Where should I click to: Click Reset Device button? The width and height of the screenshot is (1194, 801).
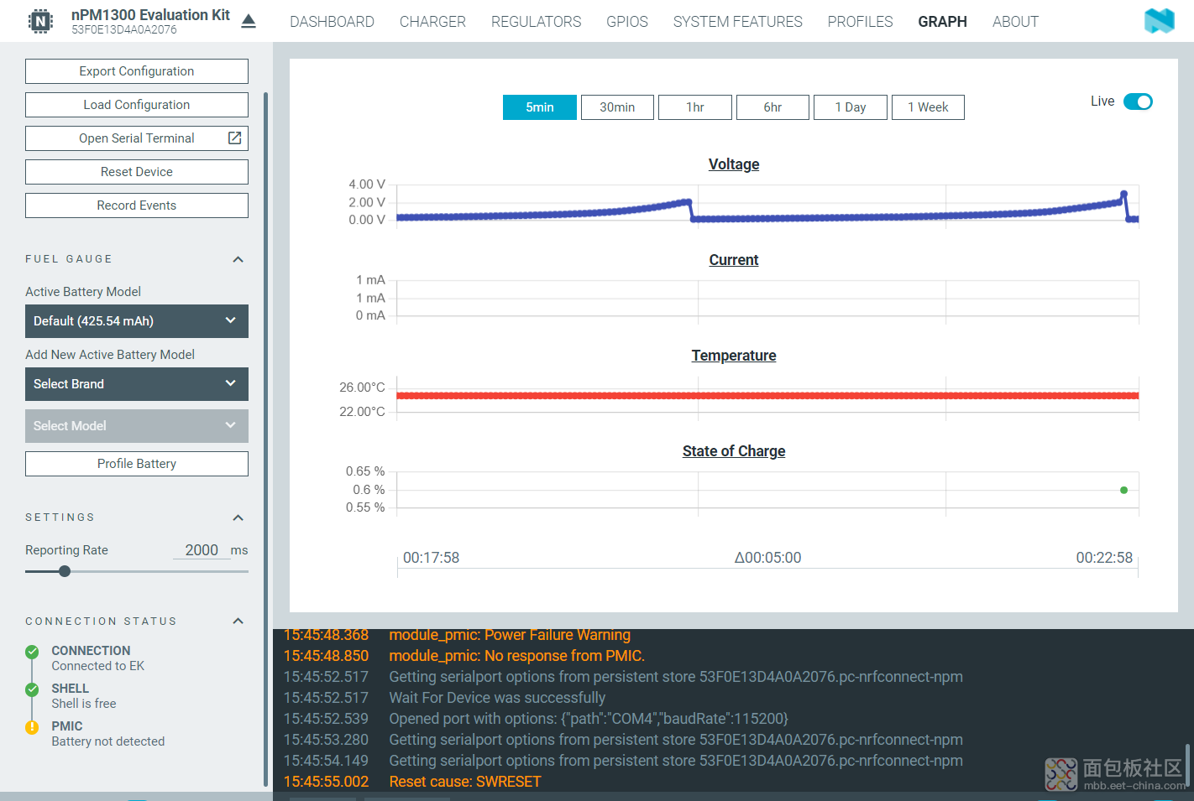click(x=137, y=172)
